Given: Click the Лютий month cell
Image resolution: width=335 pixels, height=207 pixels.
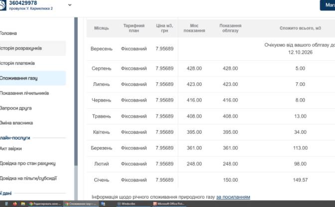Looking at the screenshot, I should 102,164.
